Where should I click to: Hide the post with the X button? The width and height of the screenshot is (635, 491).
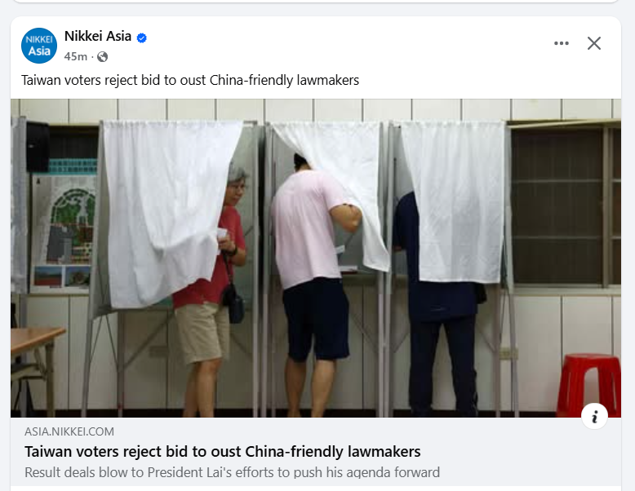(594, 43)
